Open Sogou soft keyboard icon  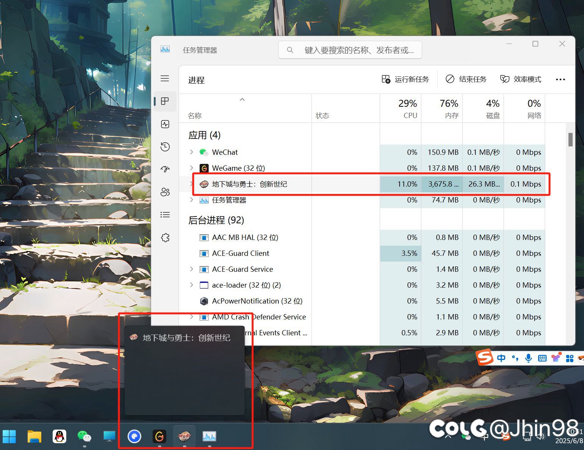(x=542, y=358)
